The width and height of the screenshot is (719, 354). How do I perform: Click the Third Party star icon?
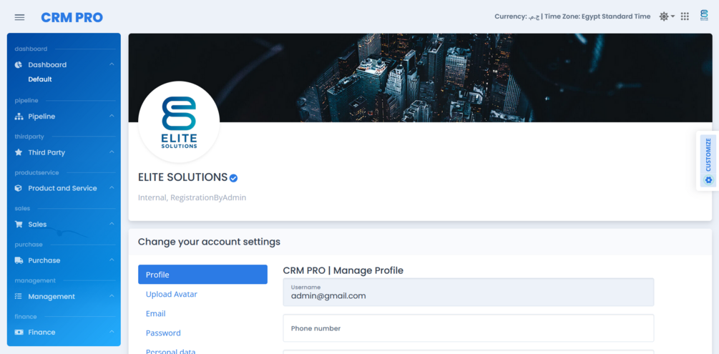(19, 152)
